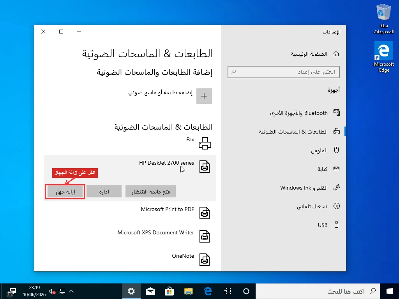Click the OneNote printer icon

pos(205,260)
